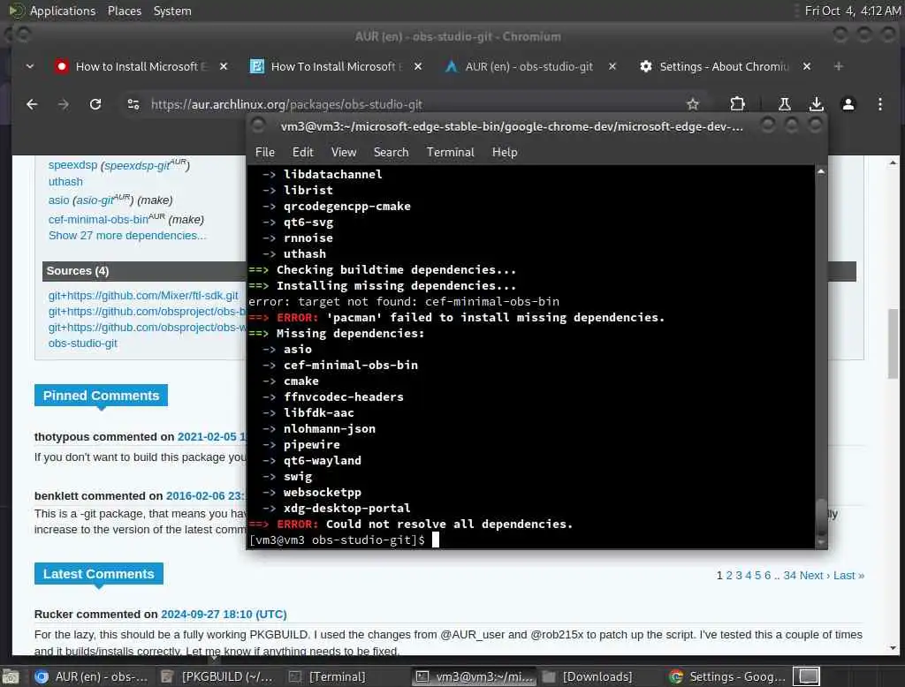Close the first How to Install Microsoft tab

point(224,66)
